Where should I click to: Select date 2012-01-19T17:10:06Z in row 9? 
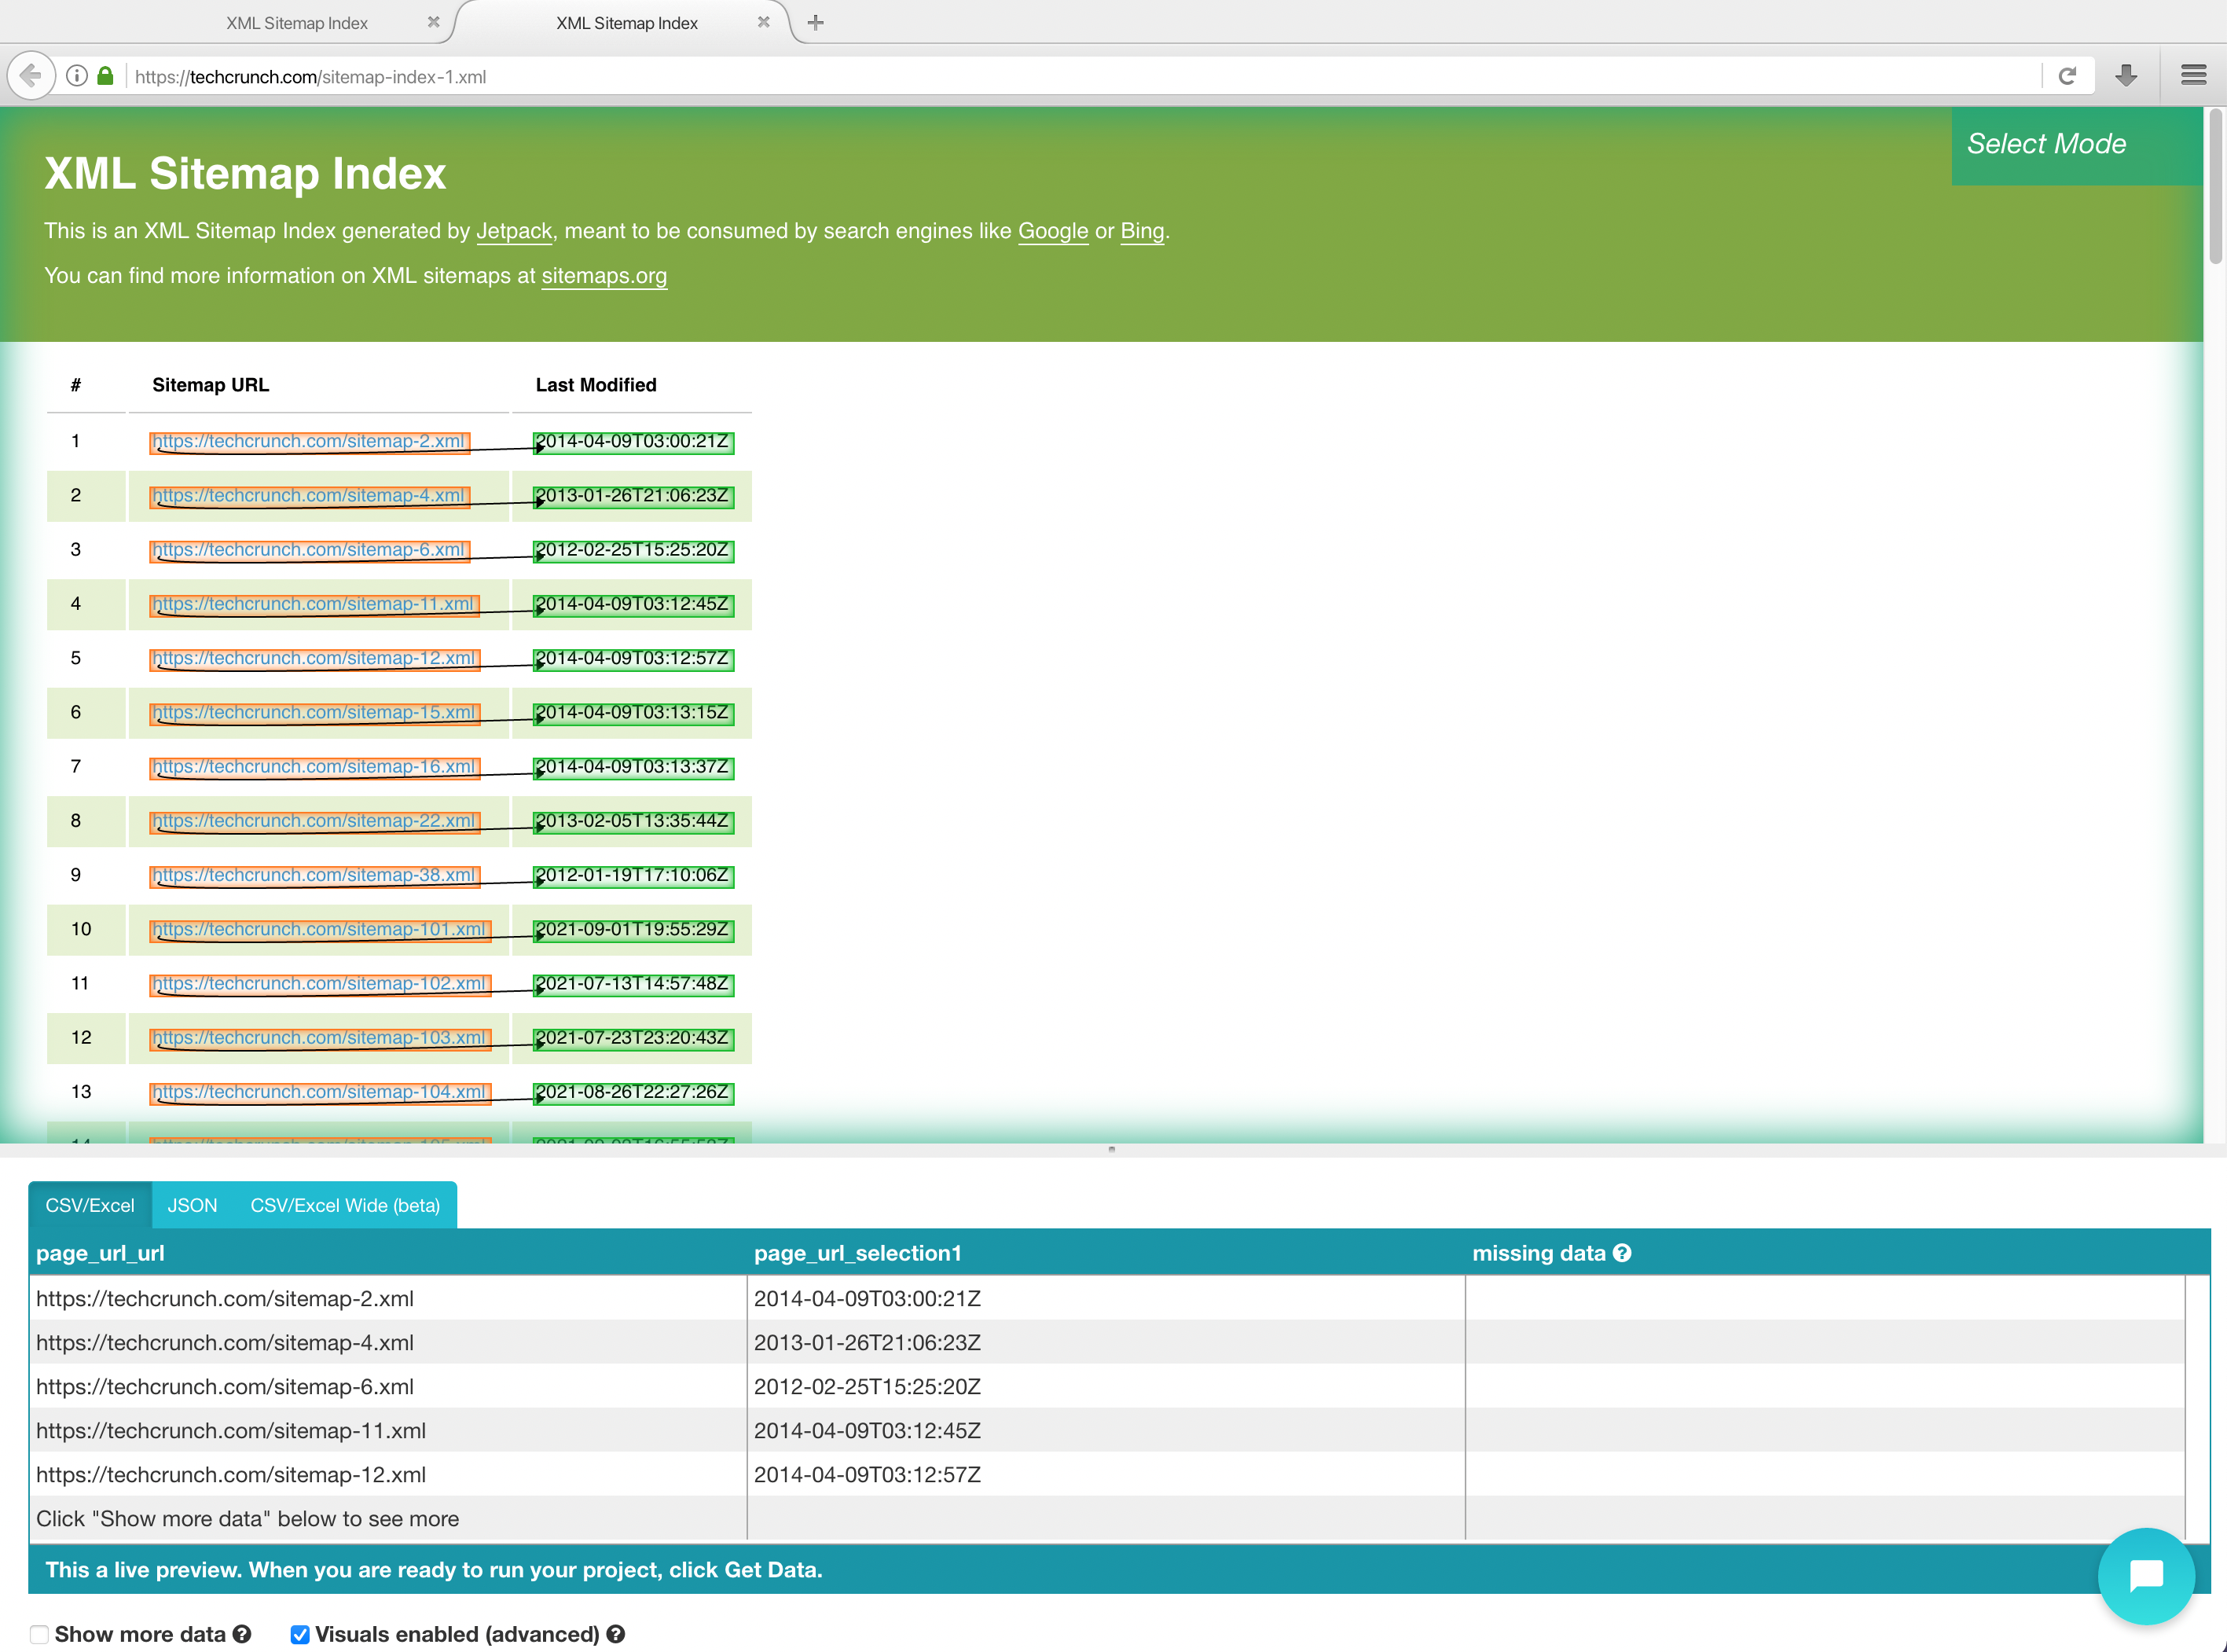click(x=633, y=875)
